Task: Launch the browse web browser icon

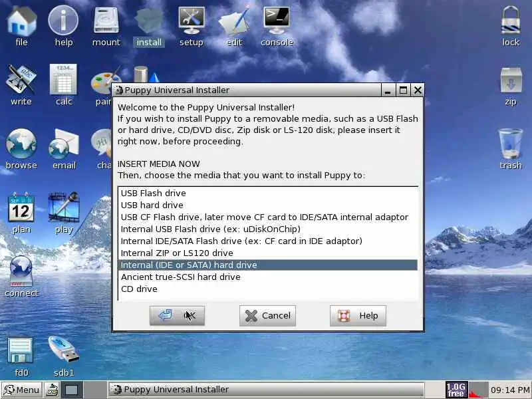Action: click(21, 149)
